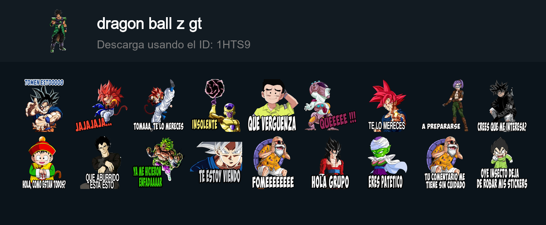Image resolution: width=546 pixels, height=225 pixels.
Task: Open the 'QUE VERGUENZA' sticker
Action: point(273,105)
